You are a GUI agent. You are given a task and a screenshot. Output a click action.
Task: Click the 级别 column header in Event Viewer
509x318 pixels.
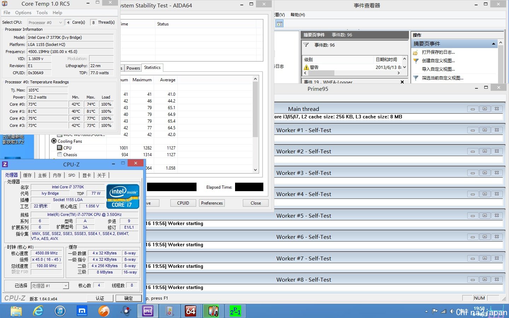(x=338, y=59)
